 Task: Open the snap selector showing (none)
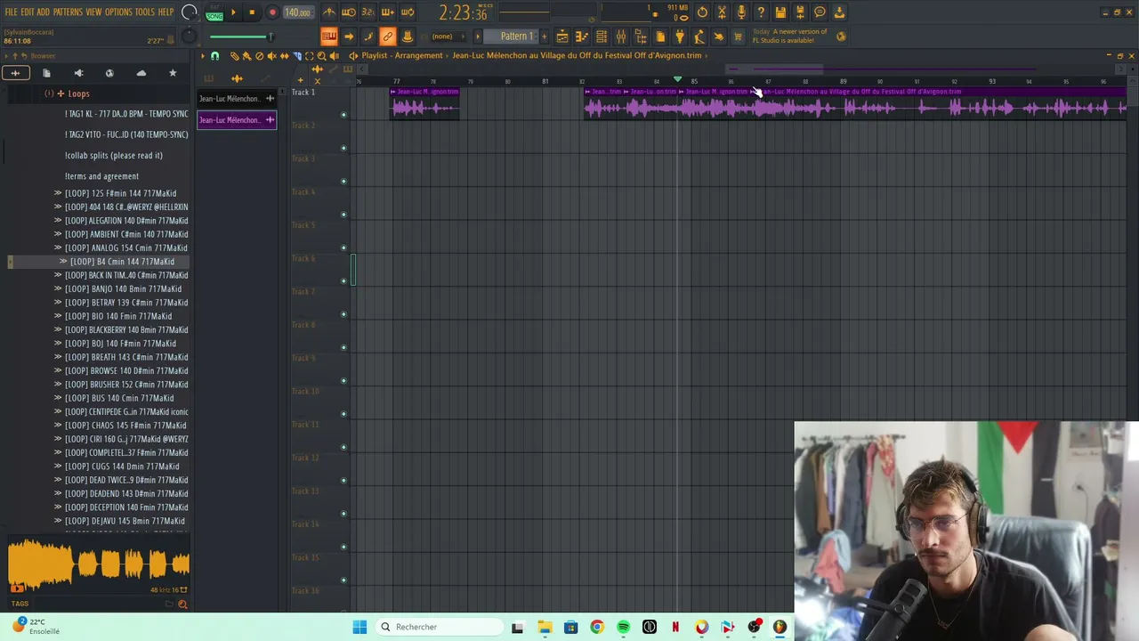[447, 37]
